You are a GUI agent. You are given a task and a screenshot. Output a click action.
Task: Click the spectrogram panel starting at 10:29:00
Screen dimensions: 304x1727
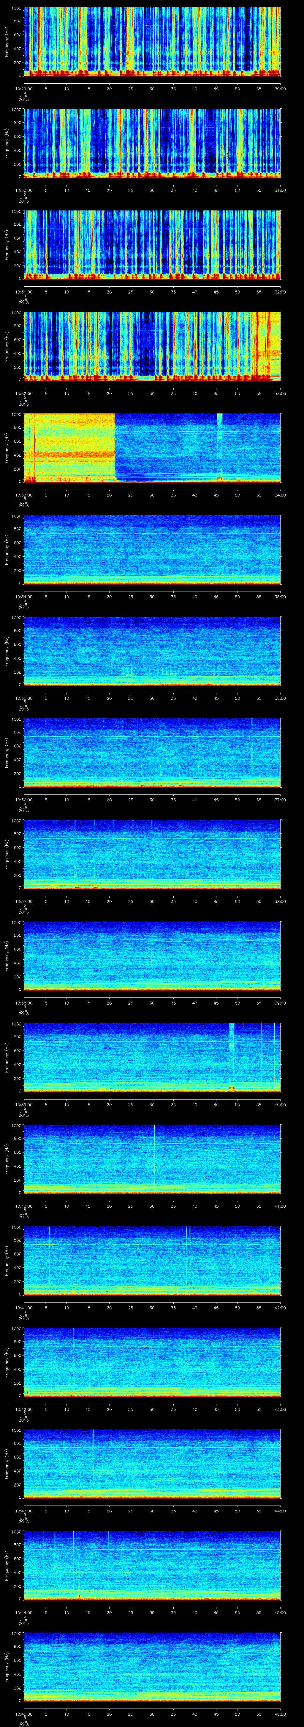click(152, 42)
